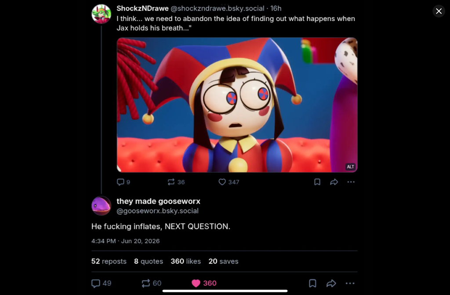
Task: Share gooseworx's post with arrow icon
Action: pos(331,283)
